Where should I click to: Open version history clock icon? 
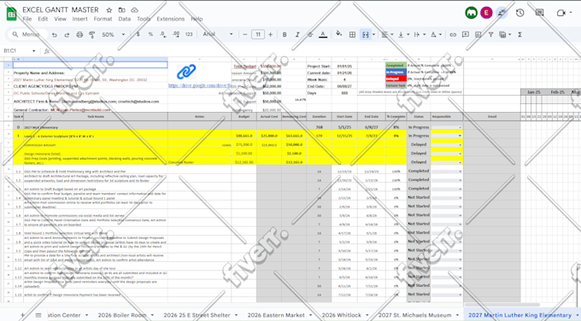pos(519,13)
